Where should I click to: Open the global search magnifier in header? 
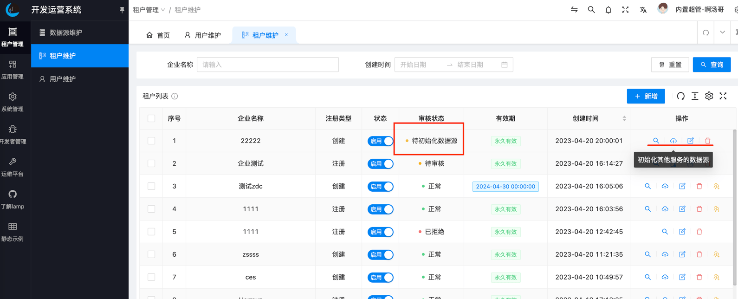click(591, 10)
